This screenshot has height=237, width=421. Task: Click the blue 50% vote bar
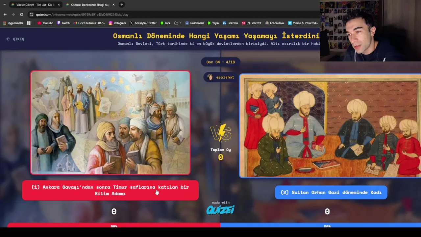321,225
